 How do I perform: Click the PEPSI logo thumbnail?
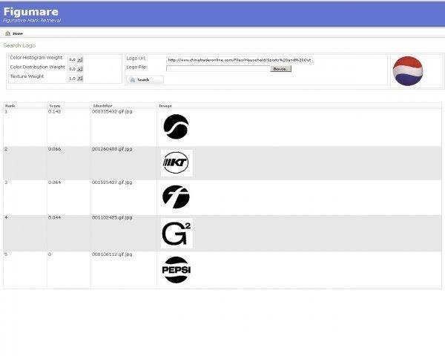[x=177, y=270]
